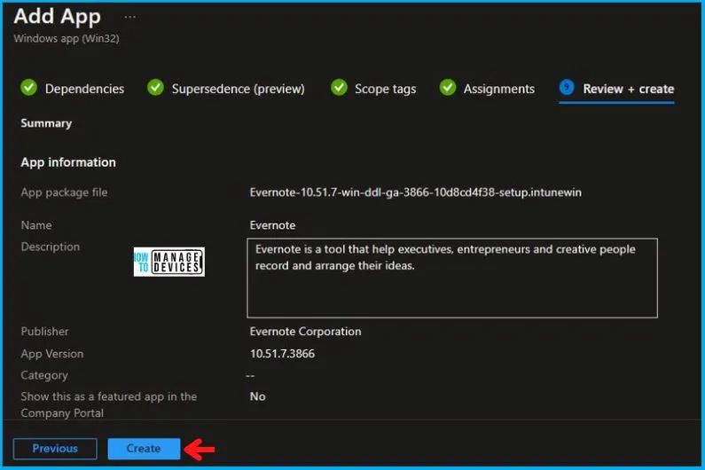Go back with the Previous button

[x=55, y=449]
